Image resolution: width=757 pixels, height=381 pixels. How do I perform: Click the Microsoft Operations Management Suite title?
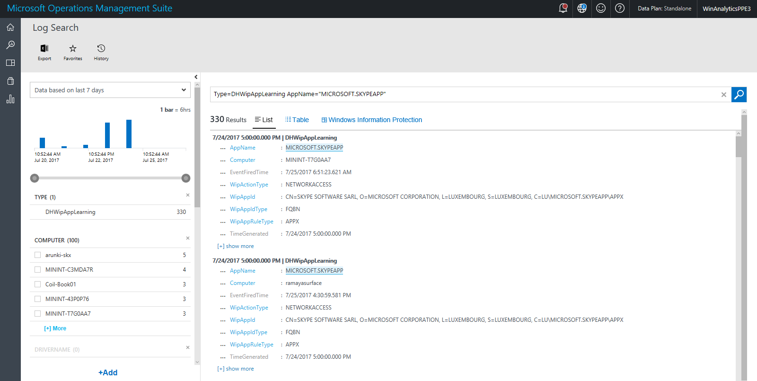click(x=89, y=8)
